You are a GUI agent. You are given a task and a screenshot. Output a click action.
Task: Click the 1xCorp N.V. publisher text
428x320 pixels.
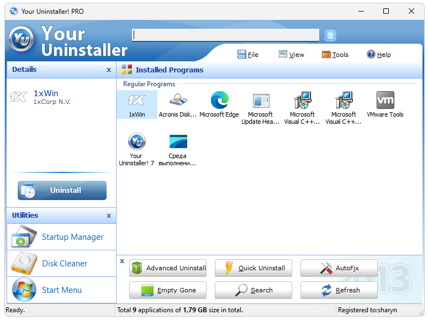pos(52,102)
